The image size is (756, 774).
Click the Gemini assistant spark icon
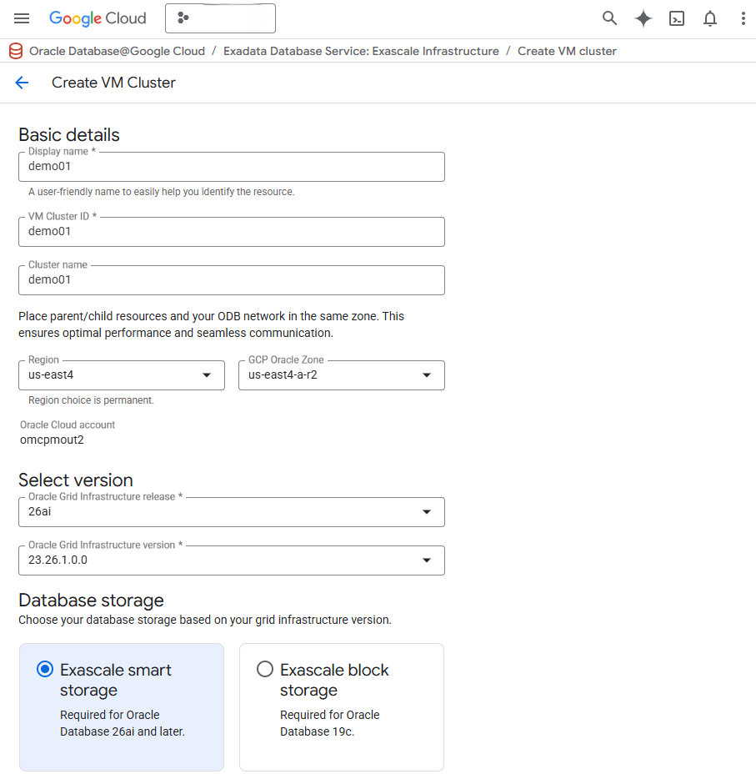coord(643,18)
